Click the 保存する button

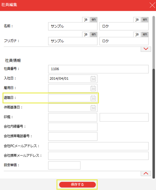click(77, 185)
